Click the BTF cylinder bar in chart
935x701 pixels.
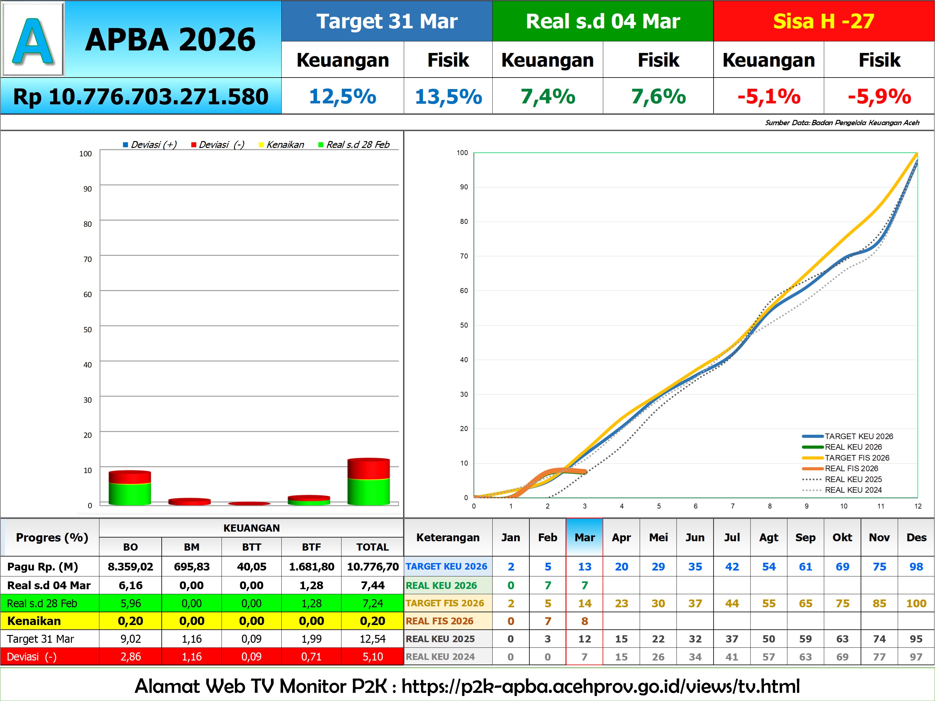(x=308, y=500)
